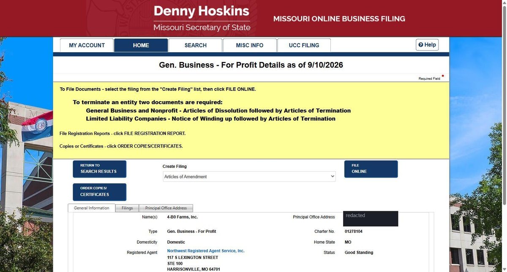Open Northwest Registered Agent Service link
The width and height of the screenshot is (507, 272).
pos(206,251)
